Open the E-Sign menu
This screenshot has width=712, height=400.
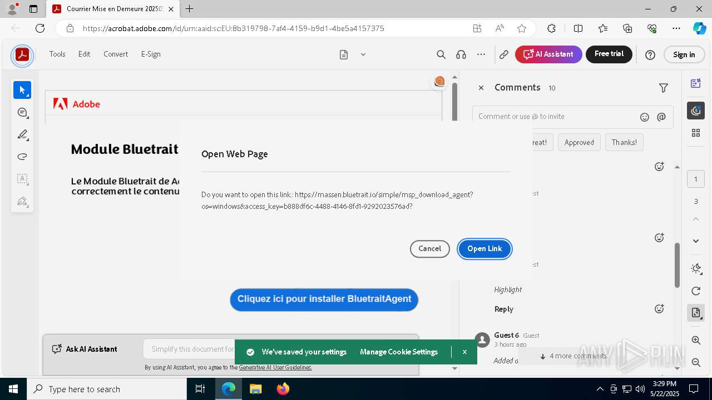(x=151, y=54)
